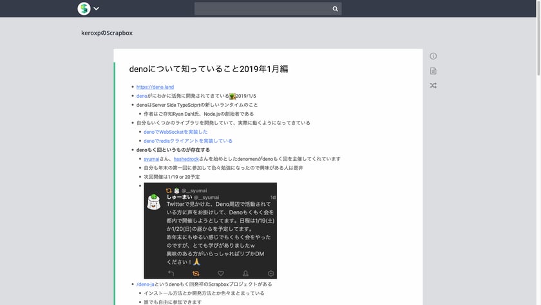541x305 pixels.
Task: Click the line denoはServer Side TypeSciprtの新しいランタイムのこと
Action: (197, 105)
